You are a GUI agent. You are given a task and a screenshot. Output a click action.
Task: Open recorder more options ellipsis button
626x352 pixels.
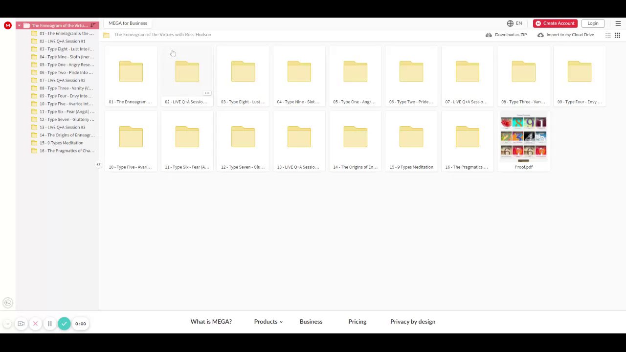tap(7, 324)
